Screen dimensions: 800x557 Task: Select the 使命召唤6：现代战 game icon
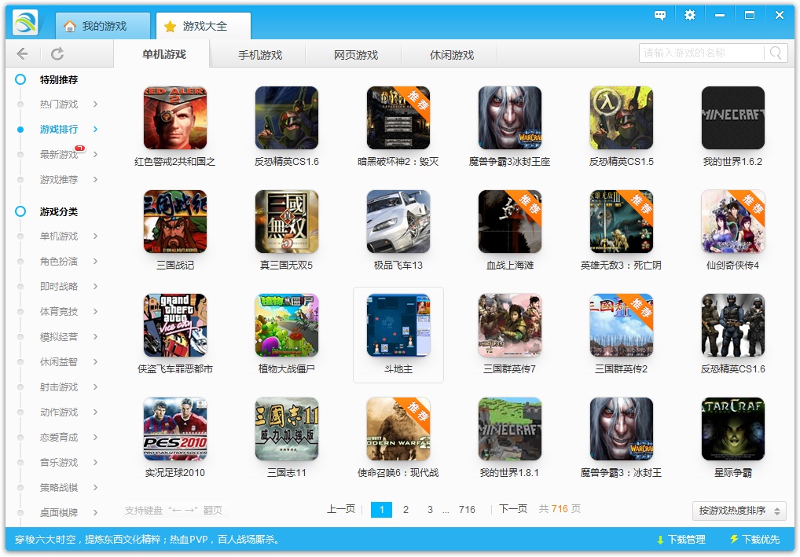[x=398, y=429]
